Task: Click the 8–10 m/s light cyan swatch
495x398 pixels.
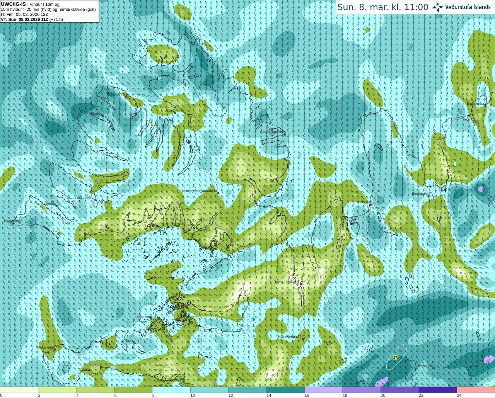Action: pos(171,390)
